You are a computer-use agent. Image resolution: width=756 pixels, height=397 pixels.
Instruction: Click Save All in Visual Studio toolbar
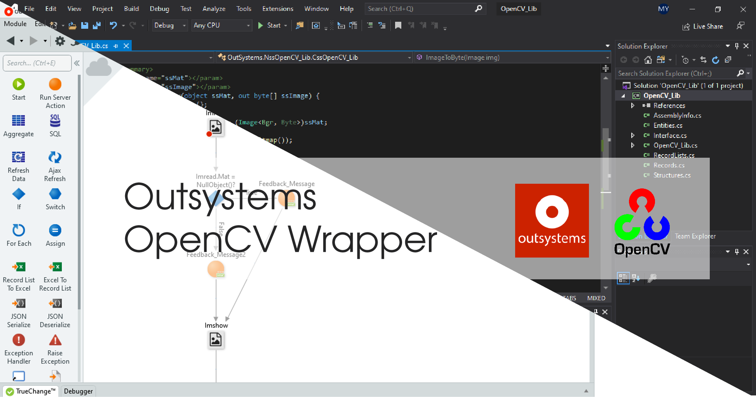[x=97, y=25]
